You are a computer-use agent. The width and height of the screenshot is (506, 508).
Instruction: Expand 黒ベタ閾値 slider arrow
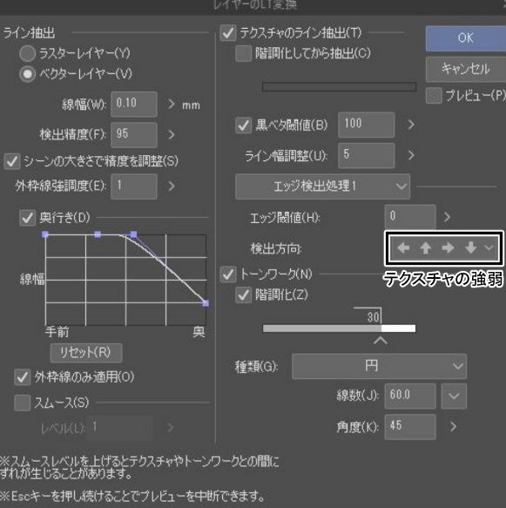[411, 125]
